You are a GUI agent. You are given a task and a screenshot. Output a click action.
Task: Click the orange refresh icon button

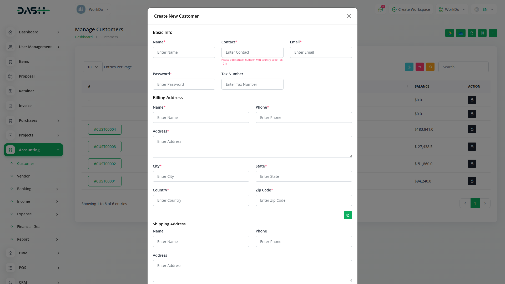[430, 67]
